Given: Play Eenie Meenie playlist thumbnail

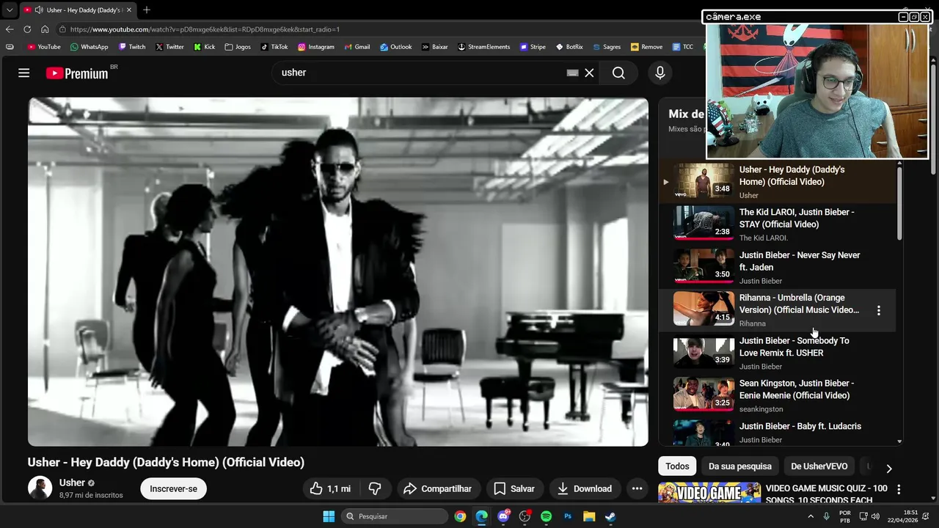Looking at the screenshot, I should [x=704, y=394].
